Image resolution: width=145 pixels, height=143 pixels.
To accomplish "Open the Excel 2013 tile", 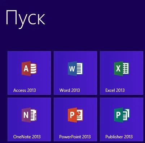I will tap(122, 73).
